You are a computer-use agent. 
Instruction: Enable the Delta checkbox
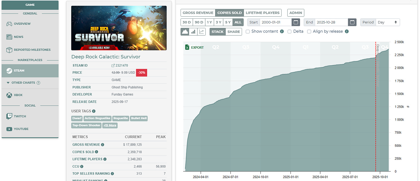pyautogui.click(x=289, y=31)
